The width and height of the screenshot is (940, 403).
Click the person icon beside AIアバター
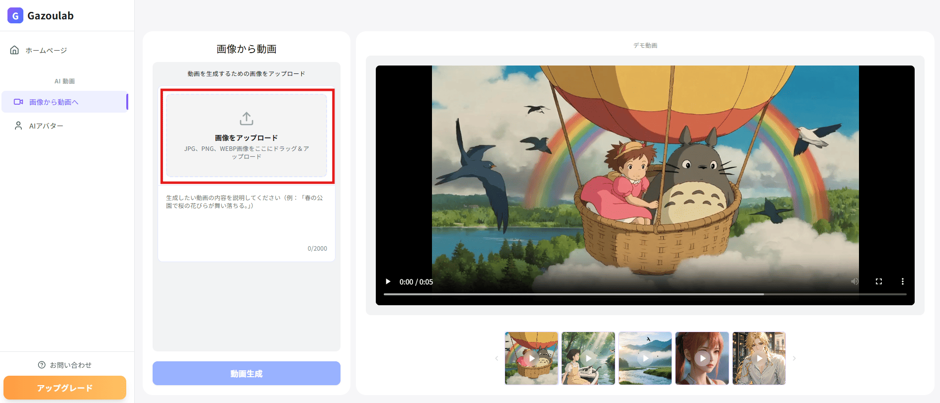pos(18,126)
